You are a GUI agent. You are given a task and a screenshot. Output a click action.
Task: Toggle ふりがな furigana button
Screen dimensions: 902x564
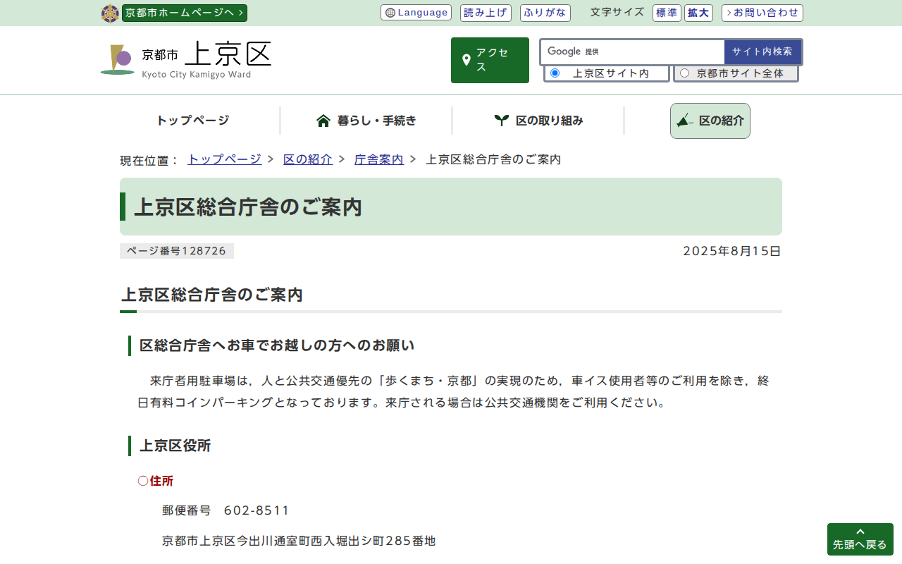(545, 13)
